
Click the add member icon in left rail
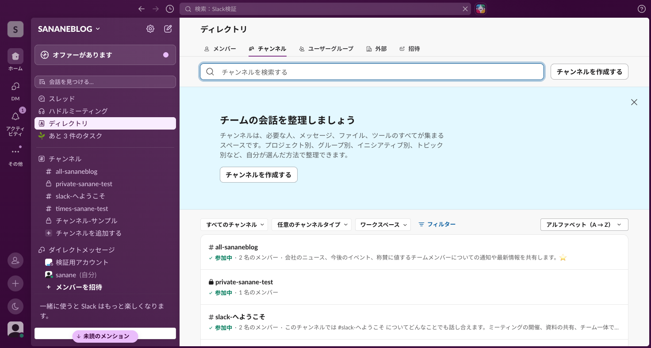click(15, 260)
